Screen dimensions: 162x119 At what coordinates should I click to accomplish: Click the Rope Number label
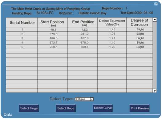point(112,8)
